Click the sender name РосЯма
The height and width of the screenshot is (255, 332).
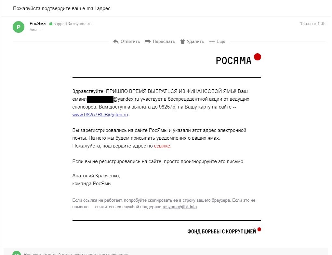tap(38, 23)
